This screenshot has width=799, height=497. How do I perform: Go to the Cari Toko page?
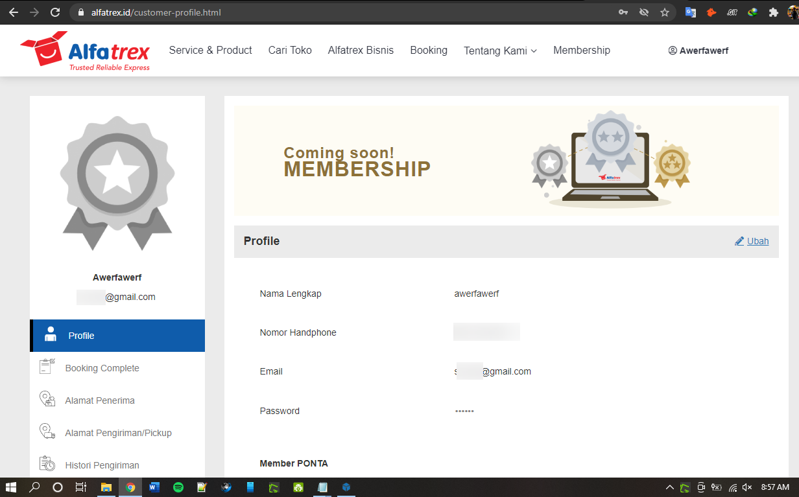[x=290, y=51]
